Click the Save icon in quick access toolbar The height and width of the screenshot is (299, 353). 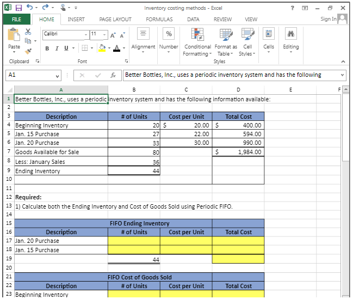[x=18, y=8]
